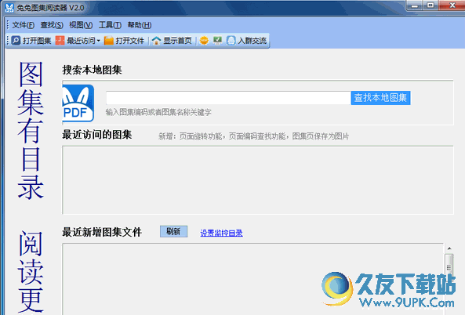The image size is (465, 315).
Task: Open the 工具(T) menu
Action: pos(110,25)
